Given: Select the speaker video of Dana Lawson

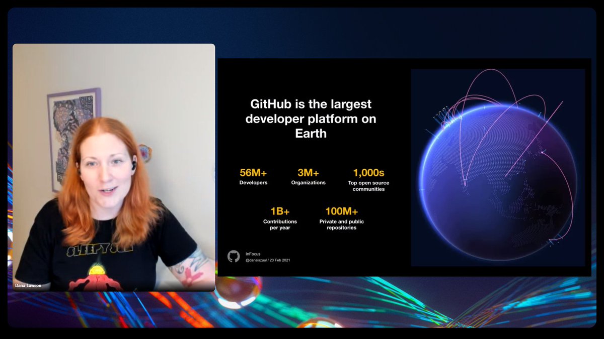Looking at the screenshot, I should pos(114,167).
